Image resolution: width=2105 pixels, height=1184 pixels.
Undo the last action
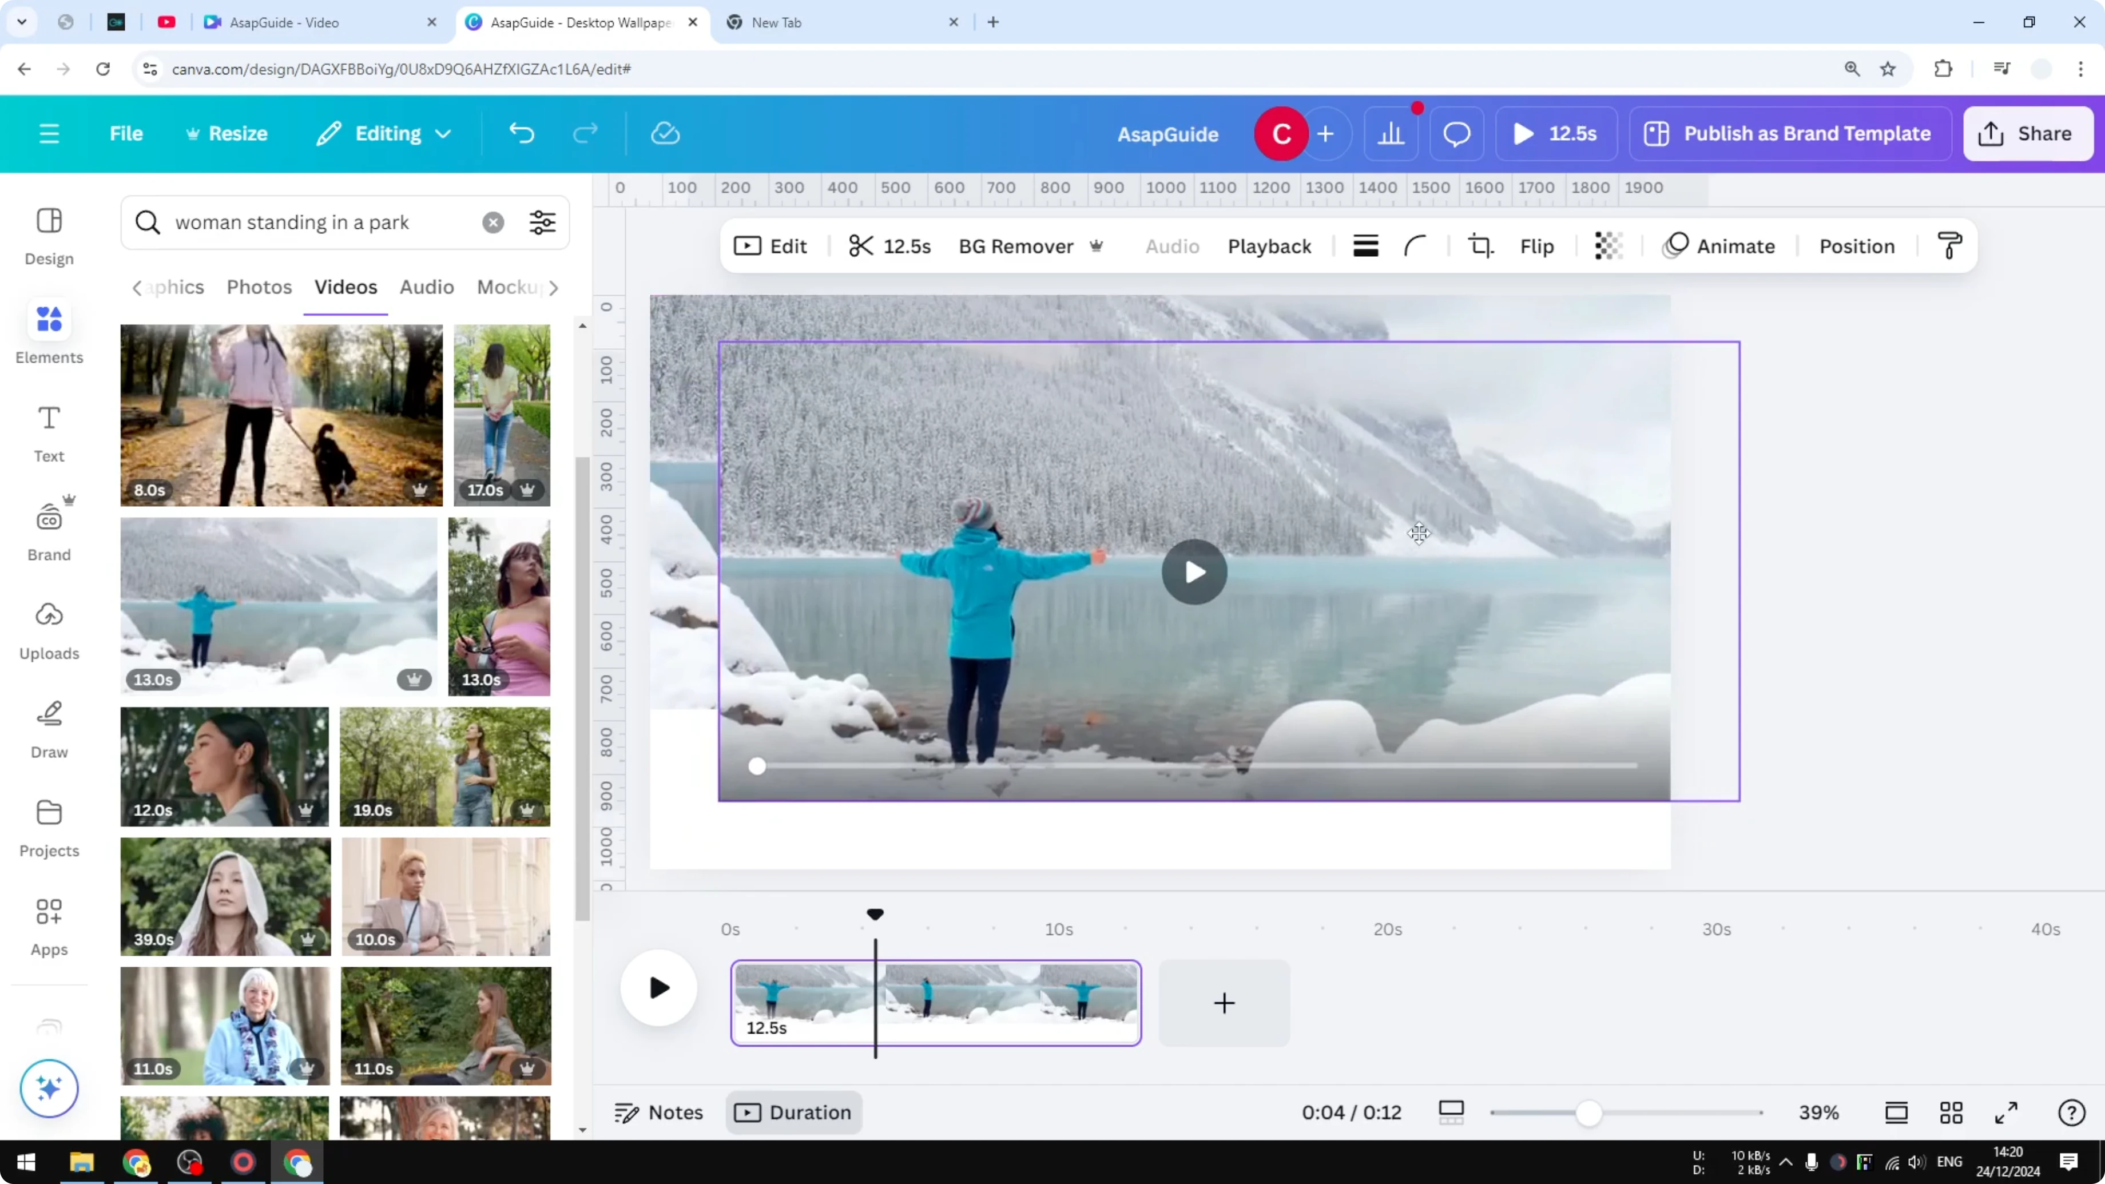point(523,133)
